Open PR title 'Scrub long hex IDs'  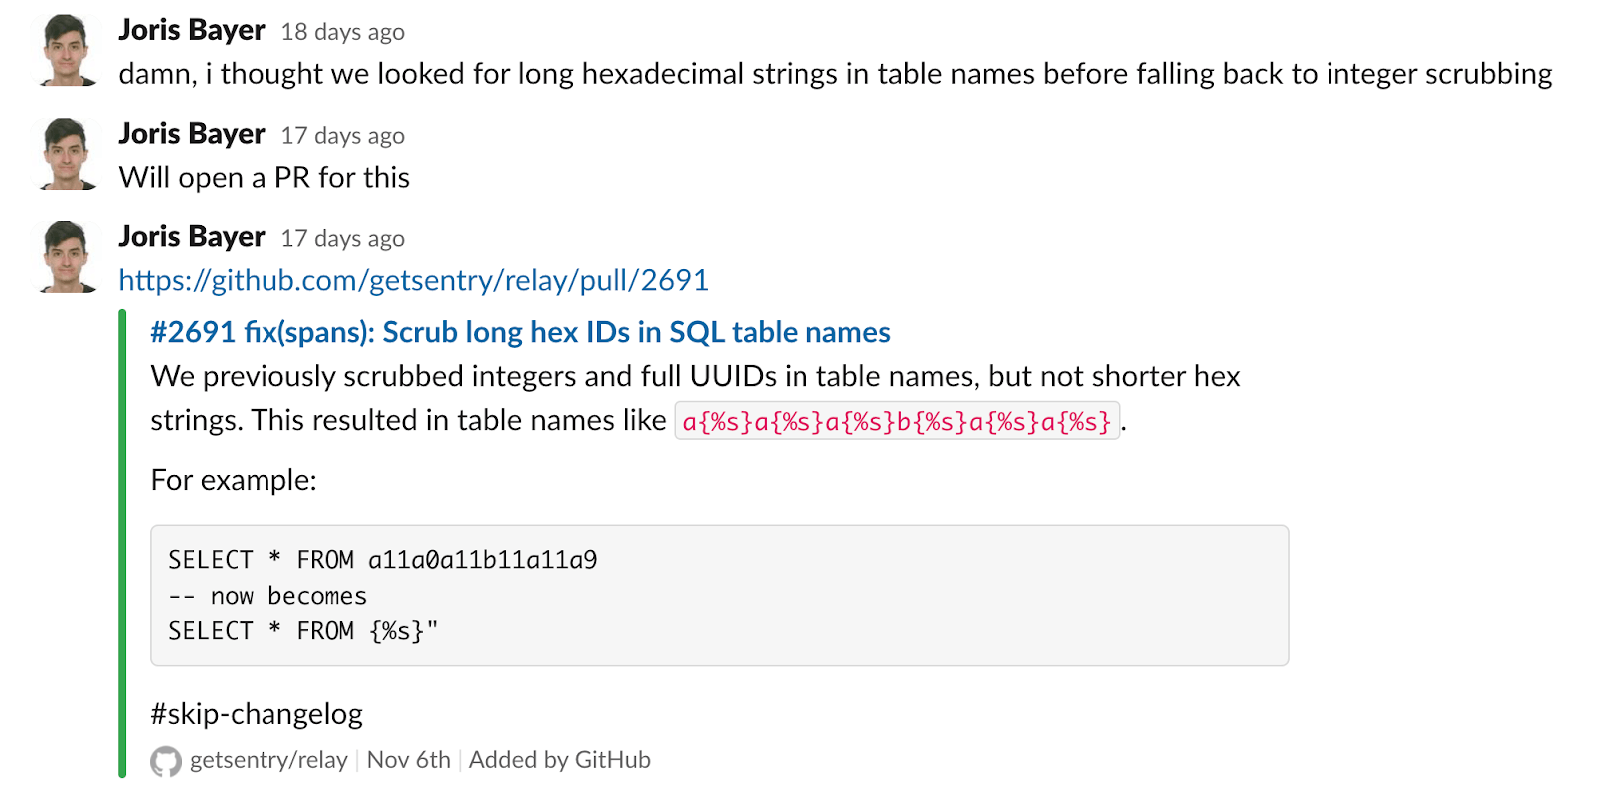point(519,332)
